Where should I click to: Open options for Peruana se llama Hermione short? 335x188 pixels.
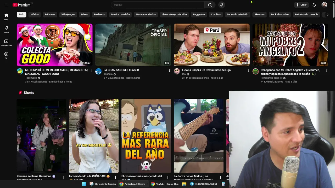pos(63,177)
